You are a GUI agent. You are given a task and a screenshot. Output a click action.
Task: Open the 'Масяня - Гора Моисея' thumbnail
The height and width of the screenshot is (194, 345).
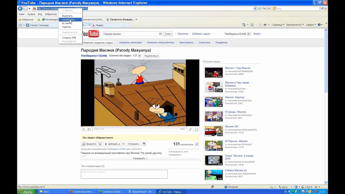click(214, 72)
